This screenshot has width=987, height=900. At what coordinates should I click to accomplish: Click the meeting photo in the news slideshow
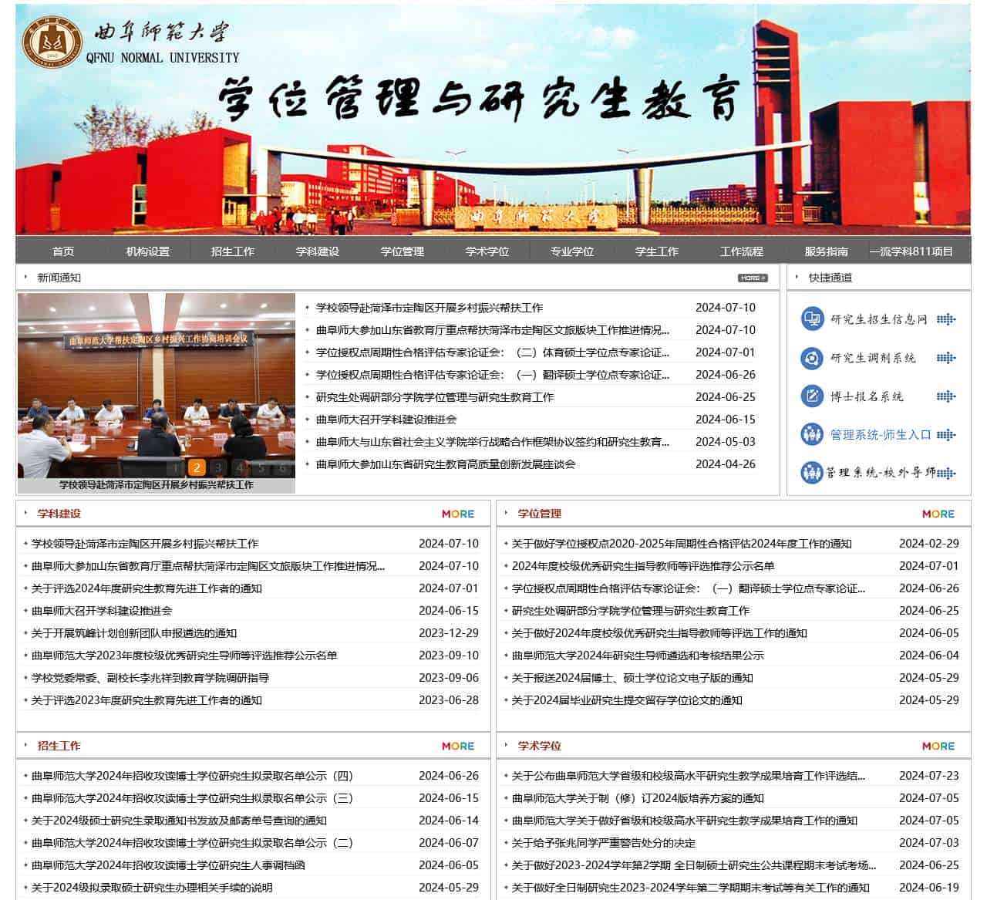(157, 386)
